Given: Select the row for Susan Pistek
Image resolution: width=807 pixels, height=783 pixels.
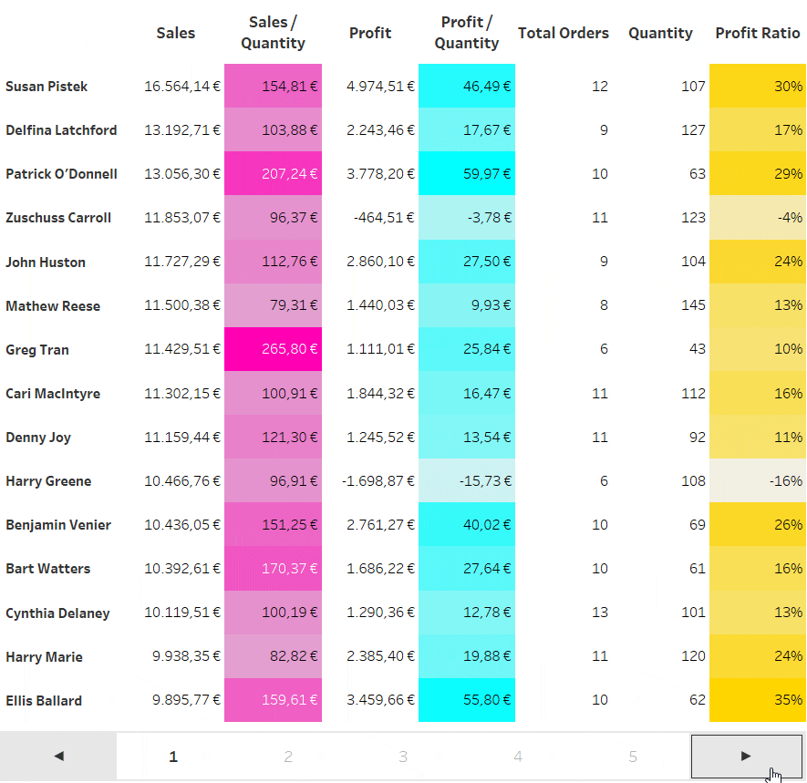Looking at the screenshot, I should [47, 87].
